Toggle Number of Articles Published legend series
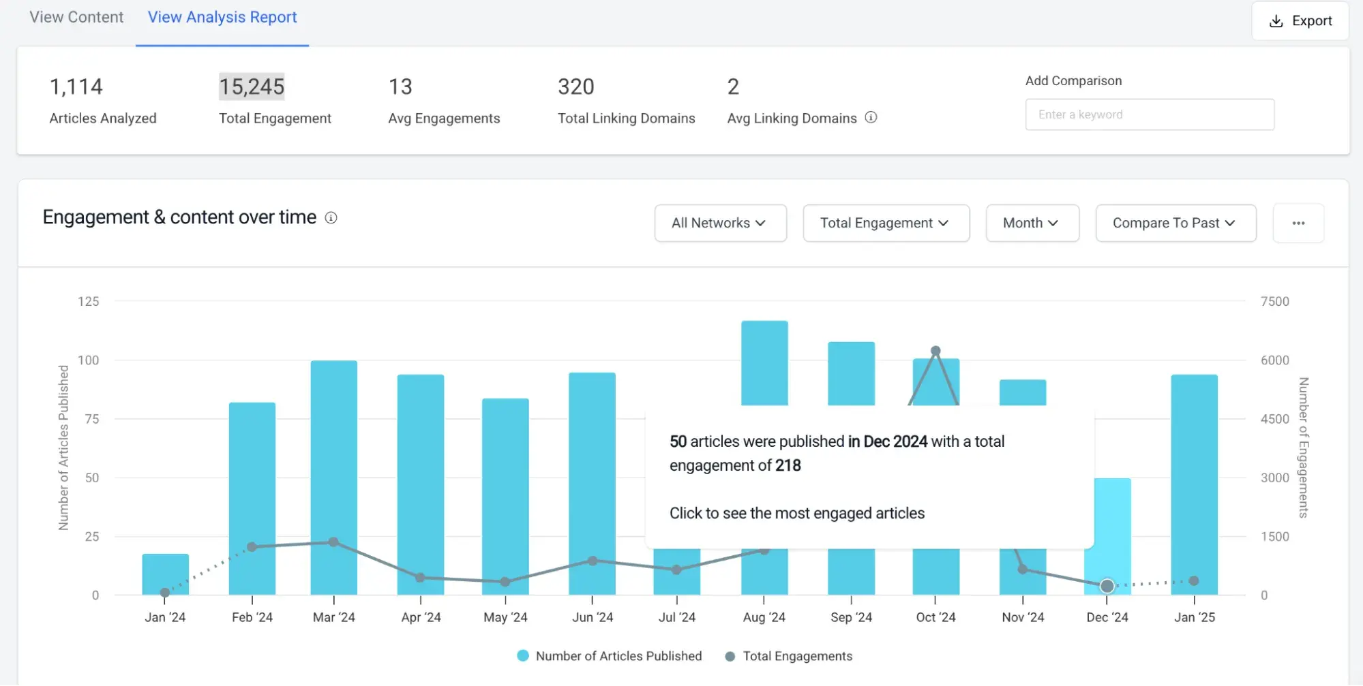Viewport: 1363px width, 686px height. [610, 656]
